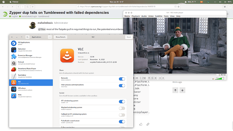Open the Help menu in VLC
Image resolution: width=233 pixels, height=131 pixels.
point(178,16)
